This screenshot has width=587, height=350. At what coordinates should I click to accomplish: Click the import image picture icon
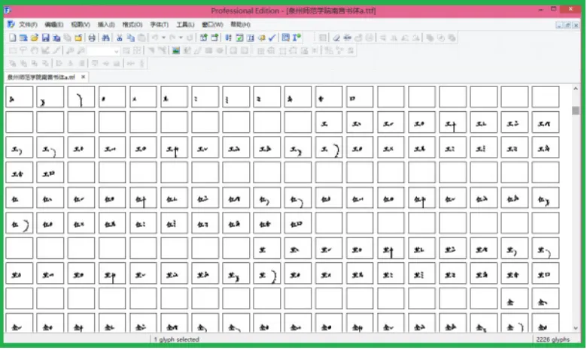click(x=175, y=50)
